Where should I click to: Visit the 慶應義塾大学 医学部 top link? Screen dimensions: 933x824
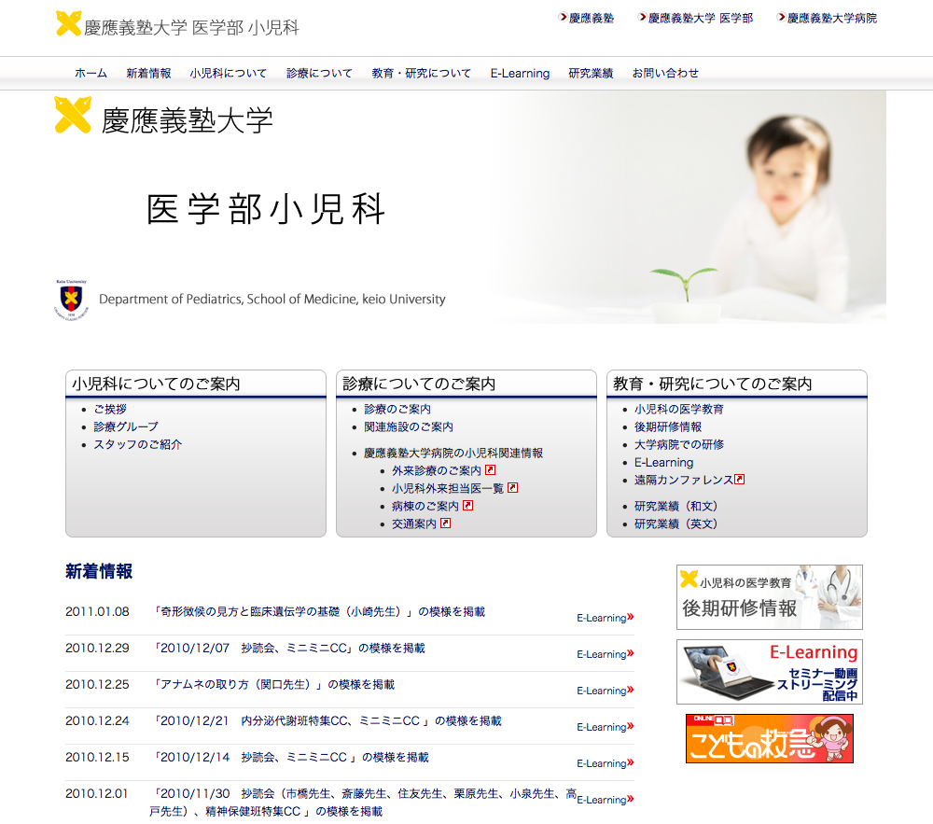(701, 19)
